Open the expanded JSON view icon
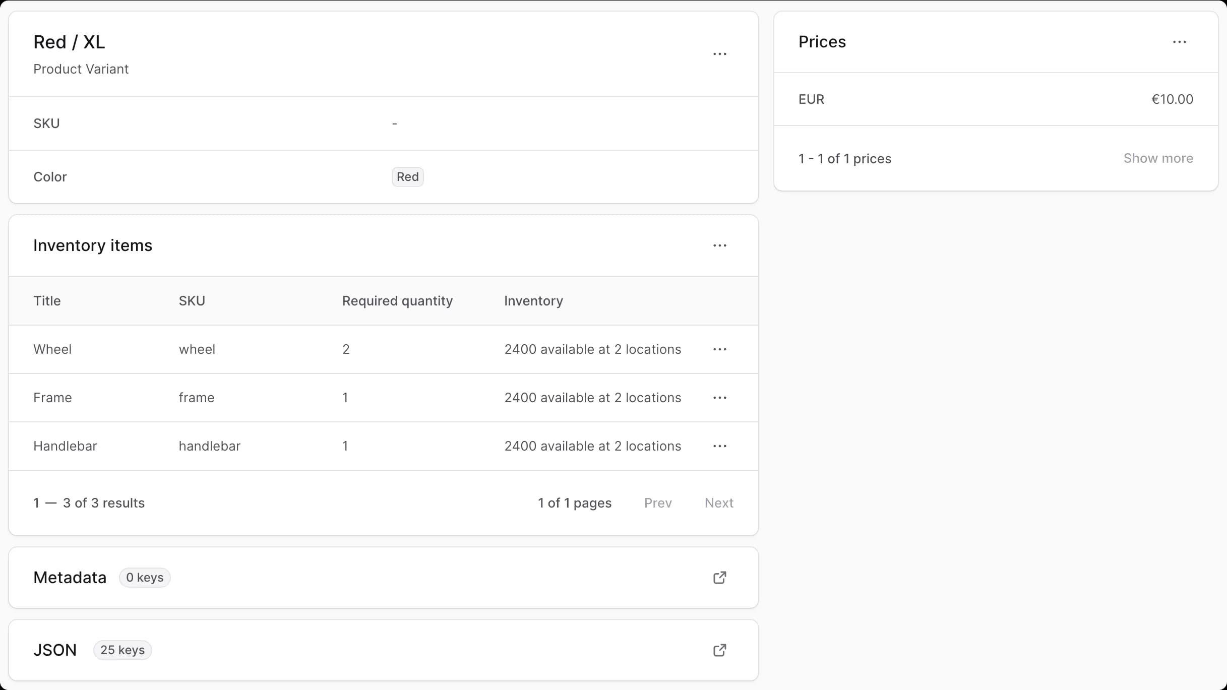 (x=719, y=650)
